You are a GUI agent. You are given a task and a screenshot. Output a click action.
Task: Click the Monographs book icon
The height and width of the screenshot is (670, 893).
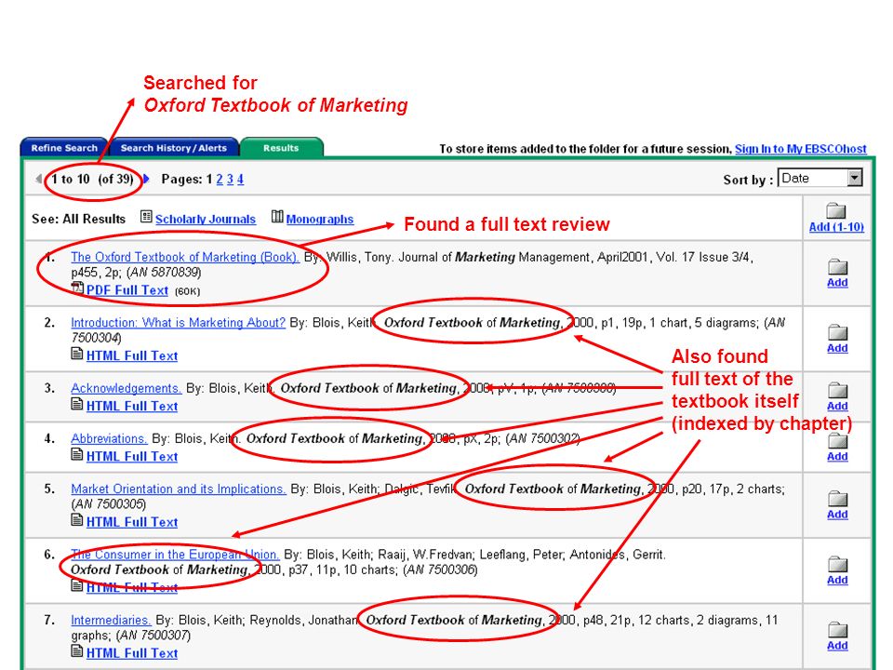277,217
